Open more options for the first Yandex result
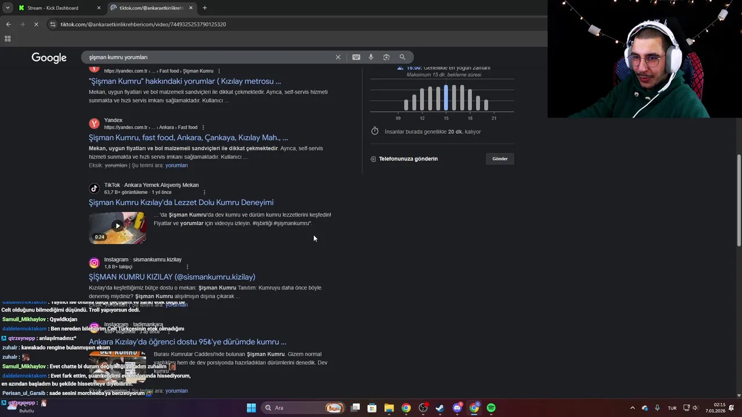The height and width of the screenshot is (417, 742). pos(219,71)
